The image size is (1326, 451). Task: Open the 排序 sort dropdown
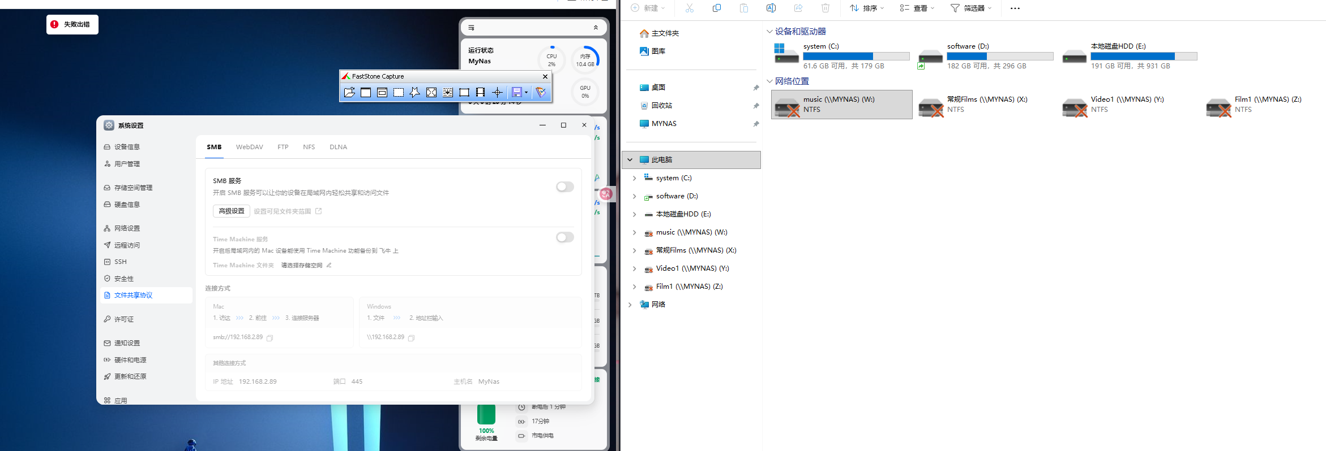[867, 8]
